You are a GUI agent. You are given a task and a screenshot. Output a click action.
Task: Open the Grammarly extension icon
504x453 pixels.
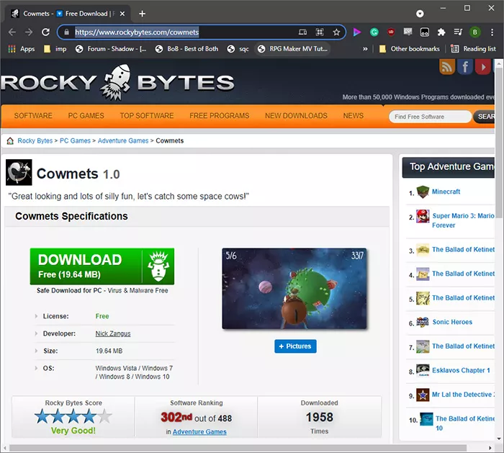(x=374, y=32)
